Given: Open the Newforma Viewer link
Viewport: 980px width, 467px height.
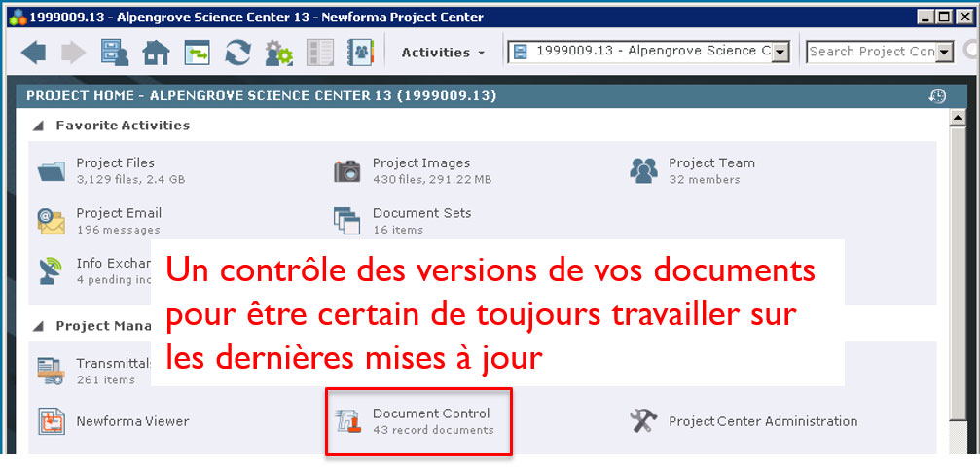Looking at the screenshot, I should click(132, 421).
